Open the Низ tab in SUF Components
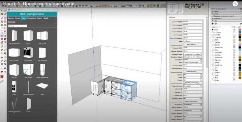242x122 pixels. pos(23,18)
